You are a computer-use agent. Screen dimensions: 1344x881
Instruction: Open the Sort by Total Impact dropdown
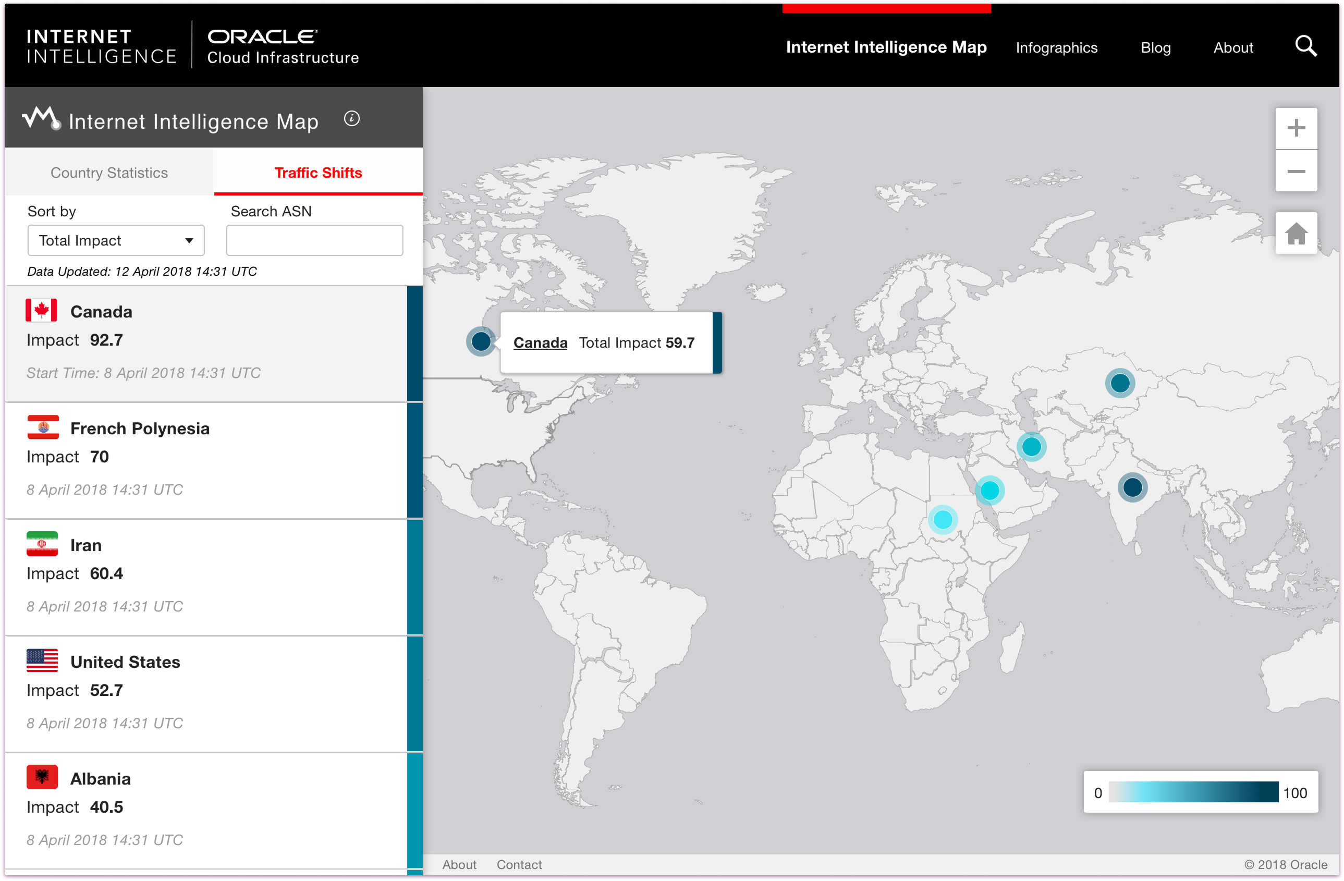[116, 241]
